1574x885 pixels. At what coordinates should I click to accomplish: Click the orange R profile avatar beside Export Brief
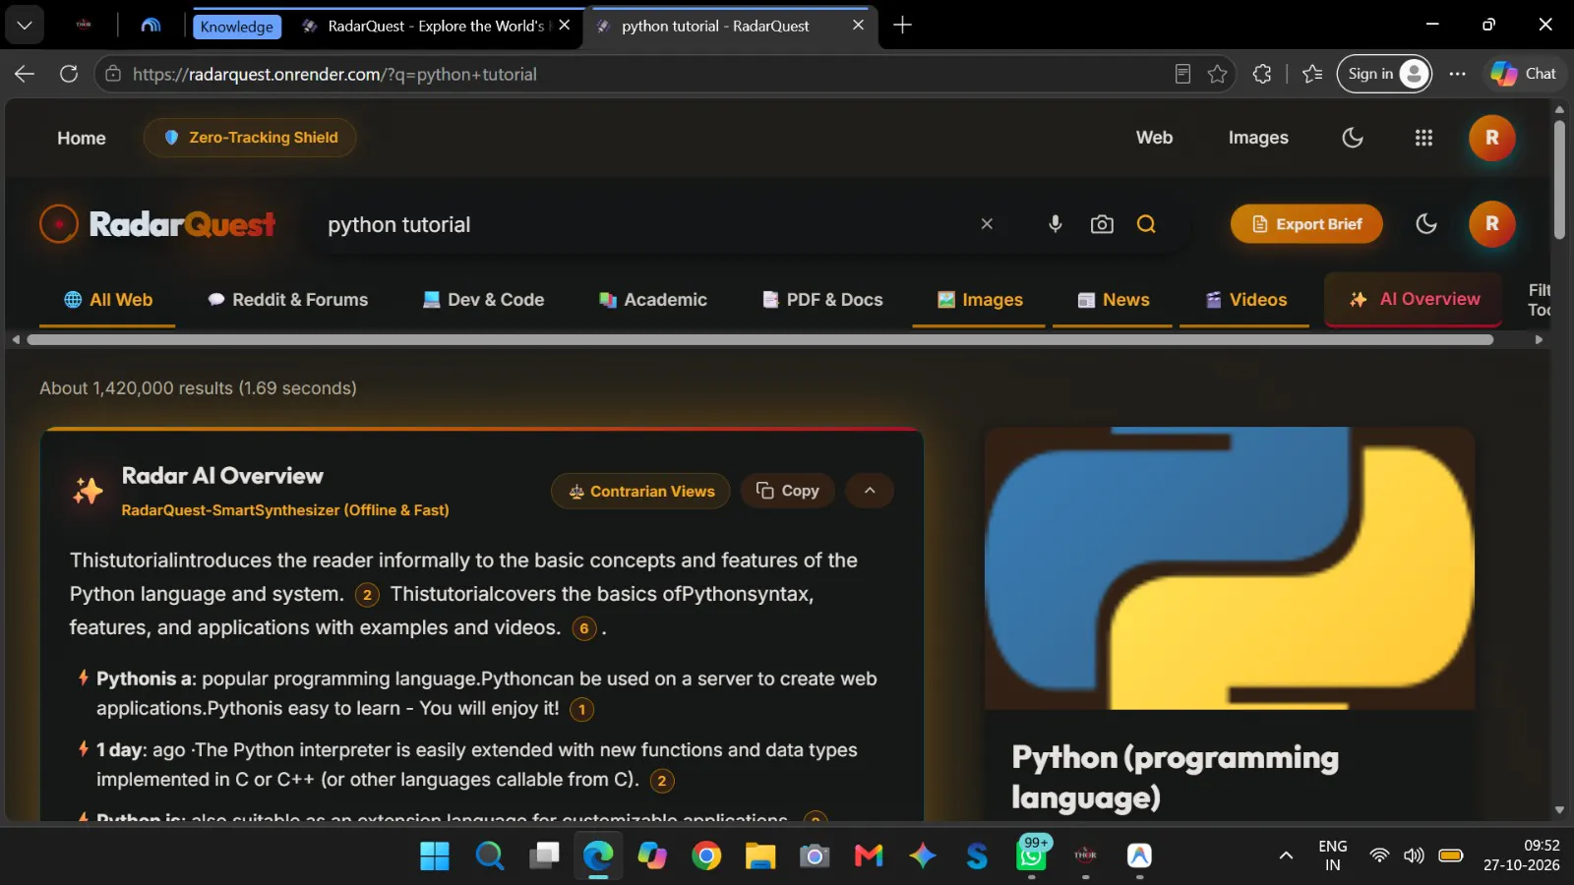[1491, 224]
